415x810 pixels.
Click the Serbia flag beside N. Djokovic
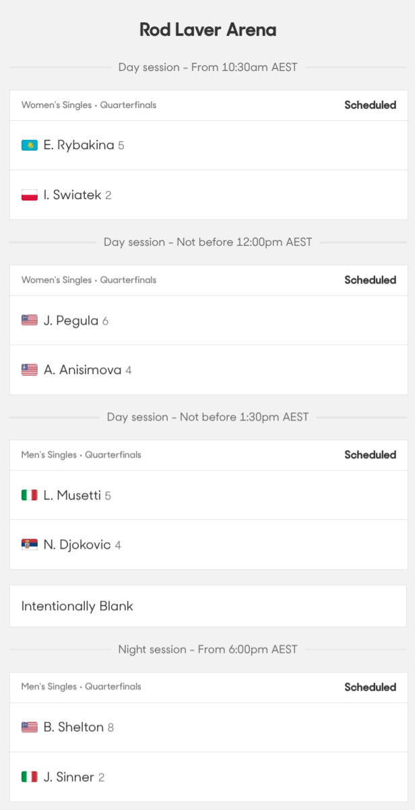pos(28,544)
